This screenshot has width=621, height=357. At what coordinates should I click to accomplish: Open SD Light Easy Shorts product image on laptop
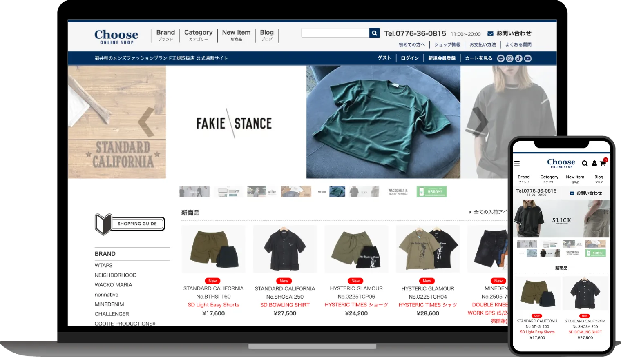click(213, 249)
